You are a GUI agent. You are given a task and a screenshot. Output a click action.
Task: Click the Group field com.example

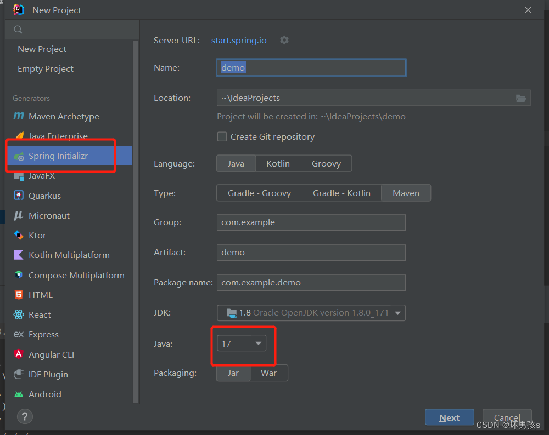pos(311,222)
